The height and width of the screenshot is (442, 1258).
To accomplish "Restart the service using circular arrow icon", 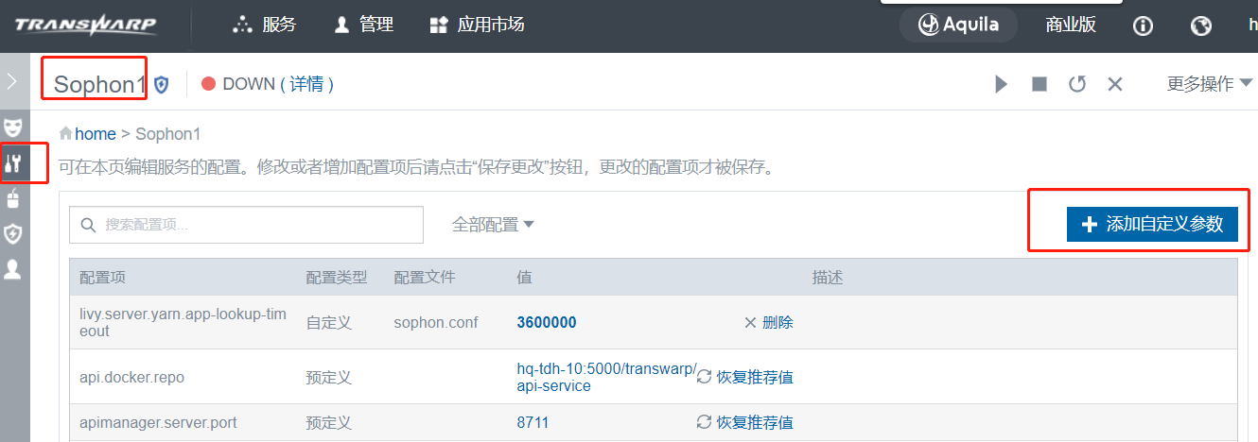I will [x=1077, y=84].
